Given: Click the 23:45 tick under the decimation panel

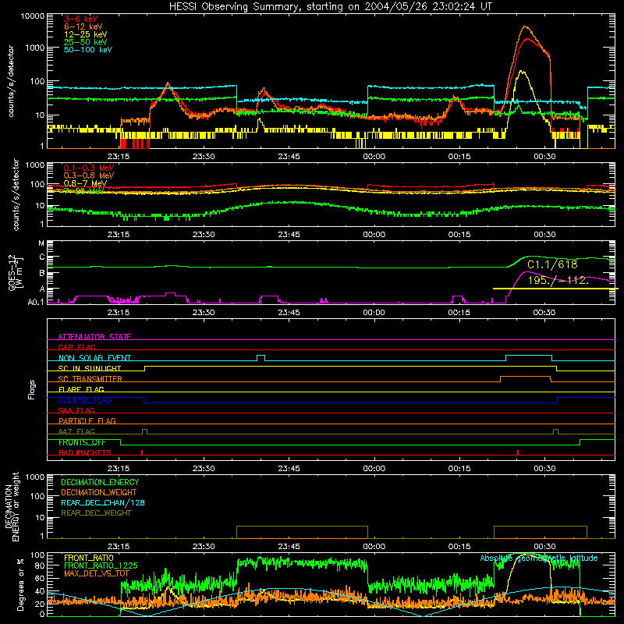Looking at the screenshot, I should 289,547.
